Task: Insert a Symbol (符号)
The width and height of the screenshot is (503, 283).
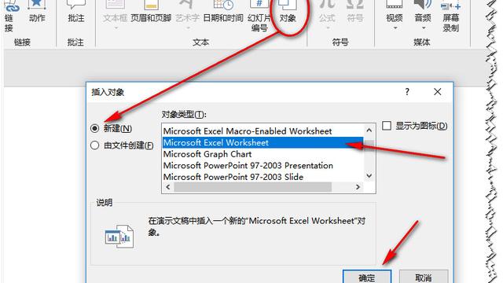Action: tap(355, 13)
